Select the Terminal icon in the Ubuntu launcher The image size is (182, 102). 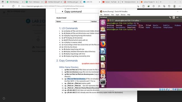[x=103, y=82]
